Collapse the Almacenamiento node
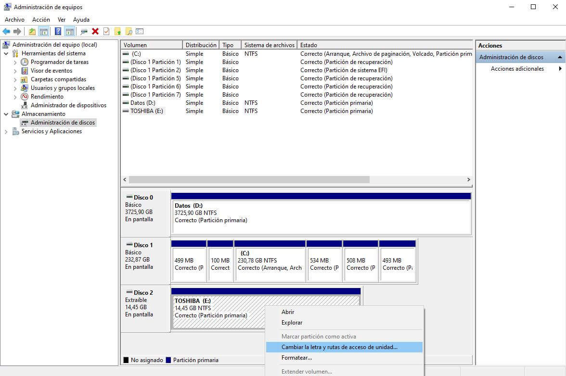Viewport: 566px width, 376px height. [6, 114]
